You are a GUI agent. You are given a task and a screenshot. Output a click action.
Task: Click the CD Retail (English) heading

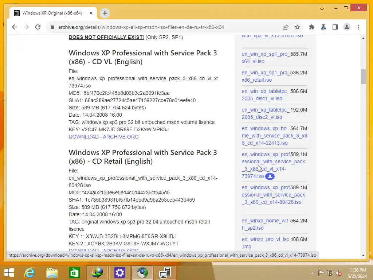(x=143, y=157)
